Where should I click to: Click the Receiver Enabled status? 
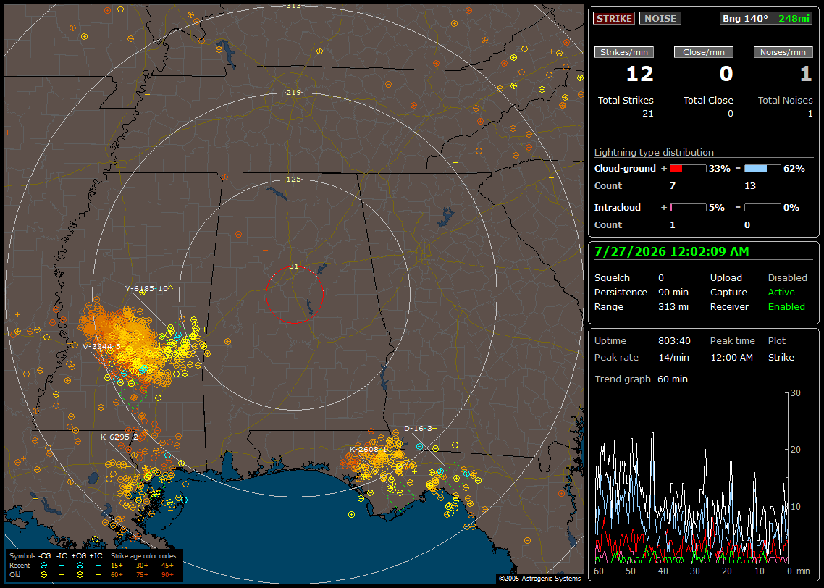click(786, 307)
